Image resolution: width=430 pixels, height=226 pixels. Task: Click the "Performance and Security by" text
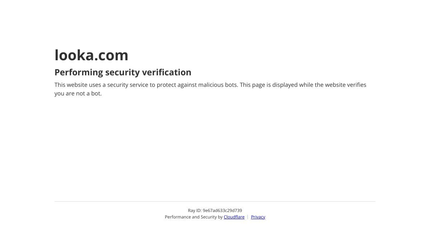pyautogui.click(x=193, y=217)
